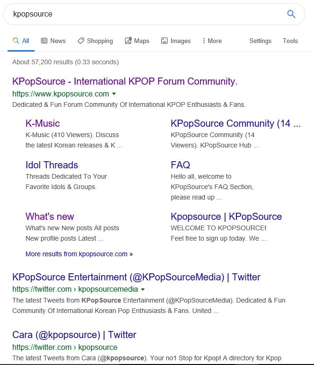This screenshot has width=314, height=365.
Task: Click the Maps pin icon
Action: click(128, 41)
